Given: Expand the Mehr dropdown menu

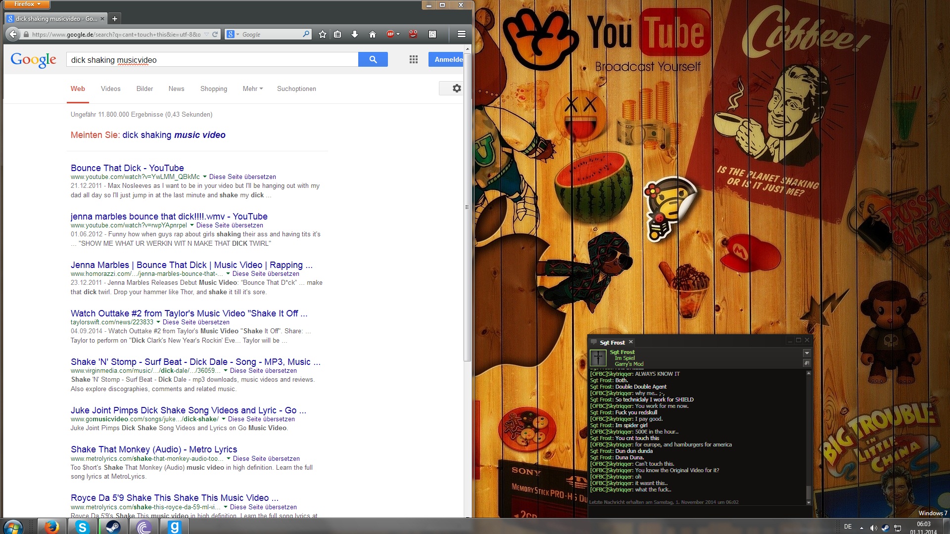Looking at the screenshot, I should tap(253, 89).
